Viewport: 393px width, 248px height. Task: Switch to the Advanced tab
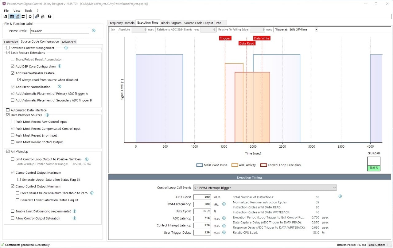(x=68, y=42)
